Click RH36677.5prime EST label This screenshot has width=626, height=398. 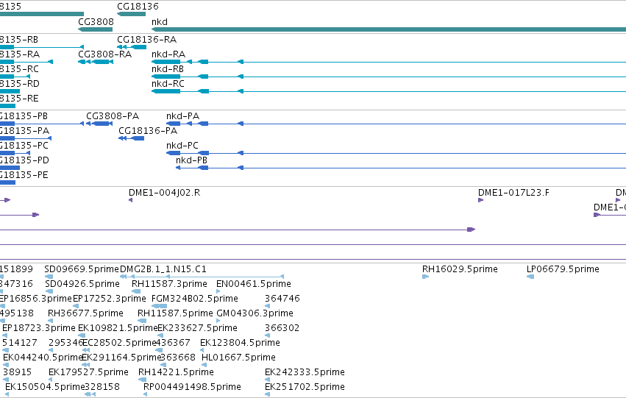[x=85, y=314]
